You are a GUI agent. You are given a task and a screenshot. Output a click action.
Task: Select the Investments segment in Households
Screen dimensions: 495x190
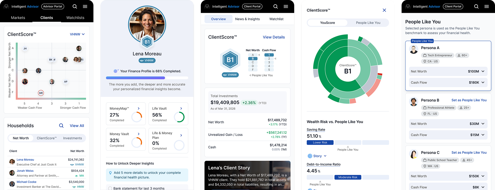tap(72, 138)
